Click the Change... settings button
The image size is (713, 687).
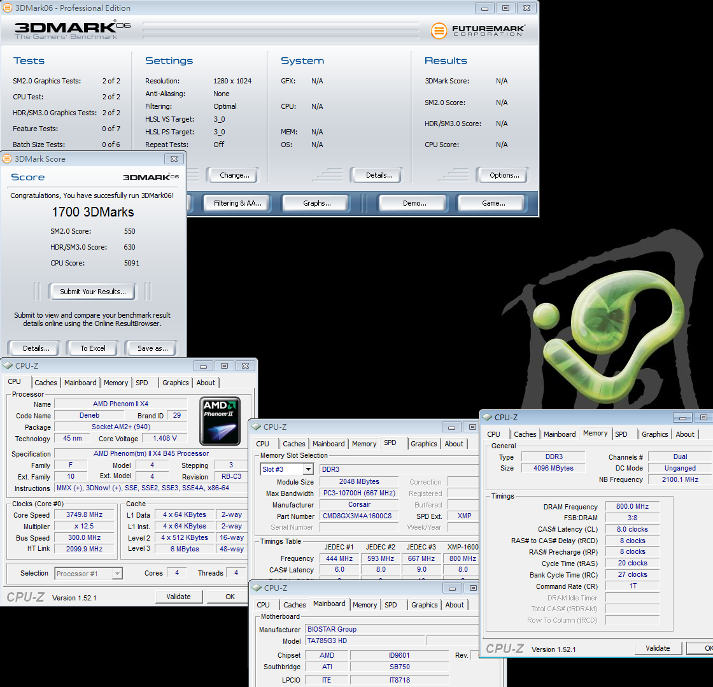coord(234,175)
